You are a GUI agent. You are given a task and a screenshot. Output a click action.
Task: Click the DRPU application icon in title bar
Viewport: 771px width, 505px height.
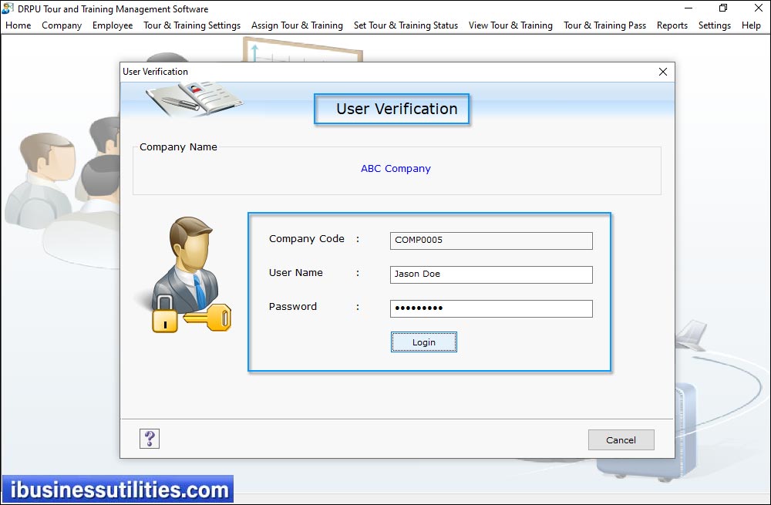coord(8,8)
